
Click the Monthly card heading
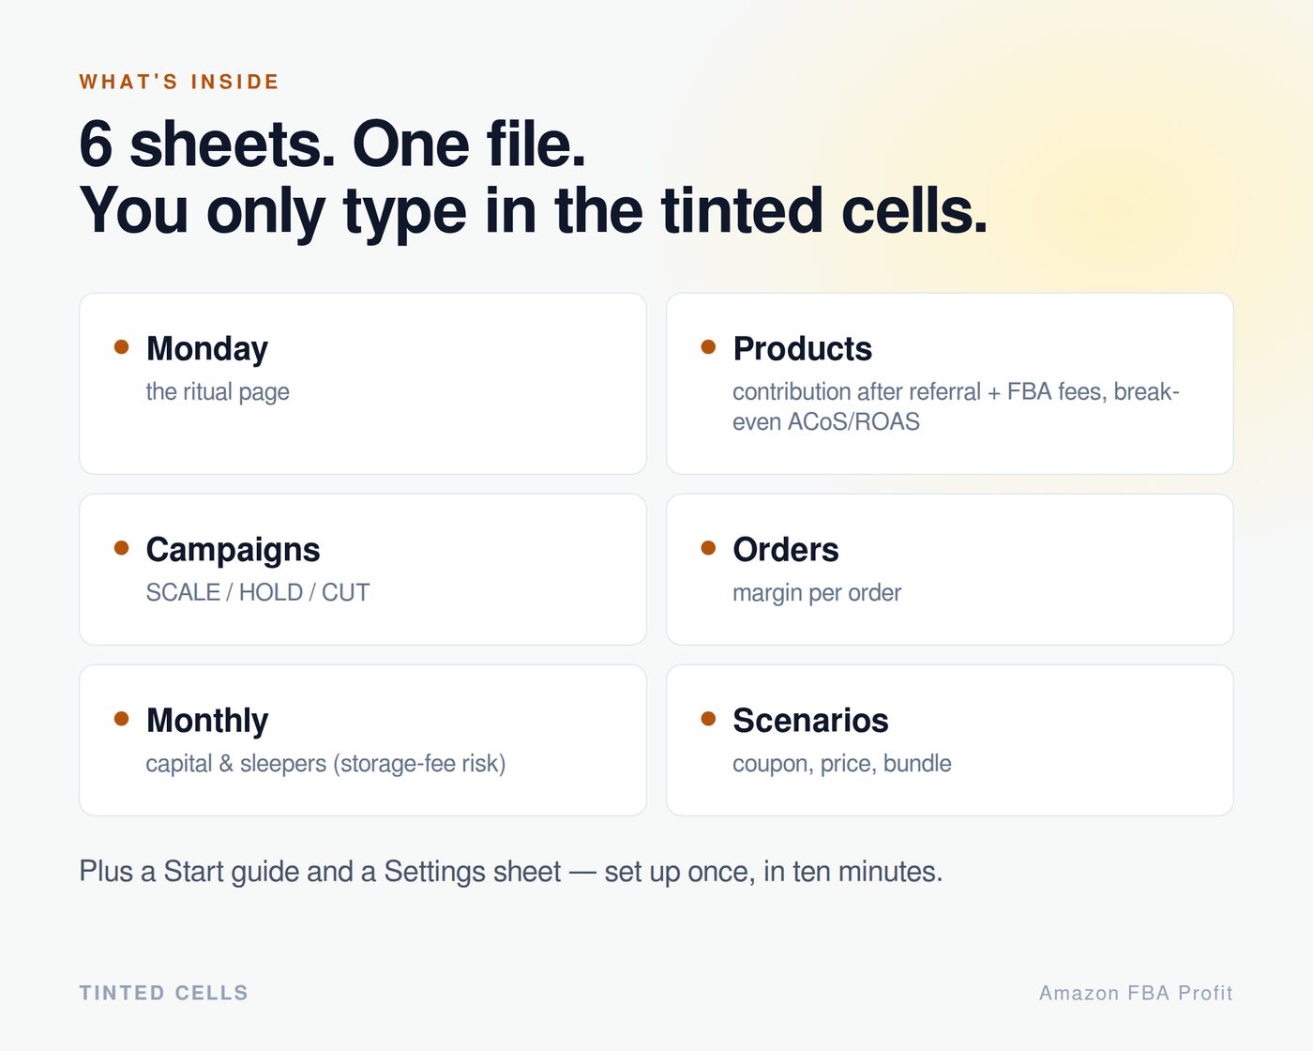[207, 721]
